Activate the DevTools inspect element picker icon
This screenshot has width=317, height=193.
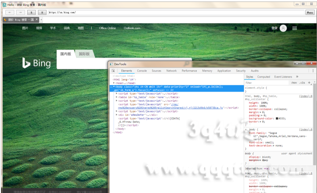coord(113,71)
